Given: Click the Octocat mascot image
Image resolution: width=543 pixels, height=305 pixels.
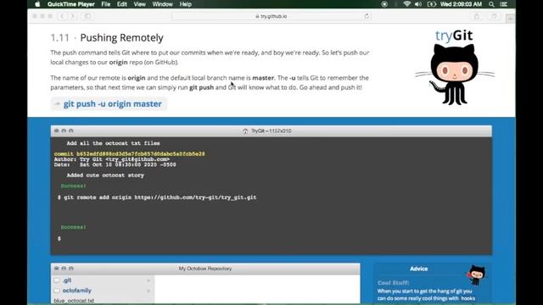Looking at the screenshot, I should click(x=455, y=75).
